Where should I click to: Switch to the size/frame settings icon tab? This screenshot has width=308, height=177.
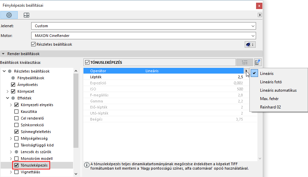(x=26, y=15)
